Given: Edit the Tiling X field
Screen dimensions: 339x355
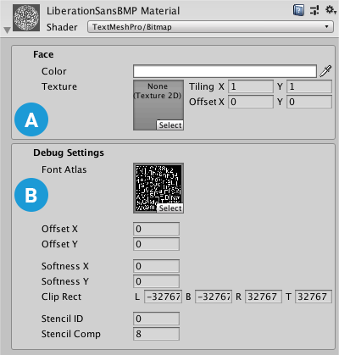Looking at the screenshot, I should 251,86.
